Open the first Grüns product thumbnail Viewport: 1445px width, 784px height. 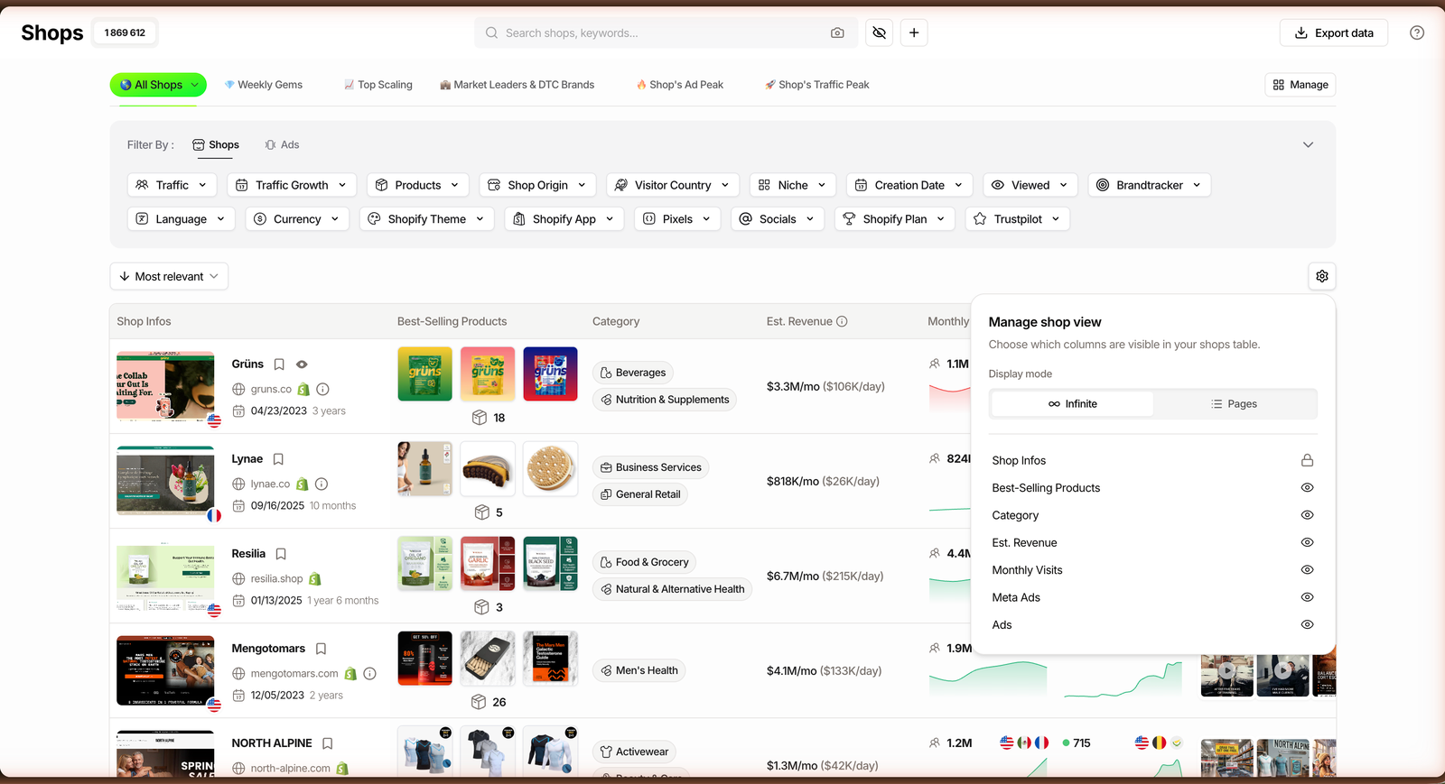point(424,374)
